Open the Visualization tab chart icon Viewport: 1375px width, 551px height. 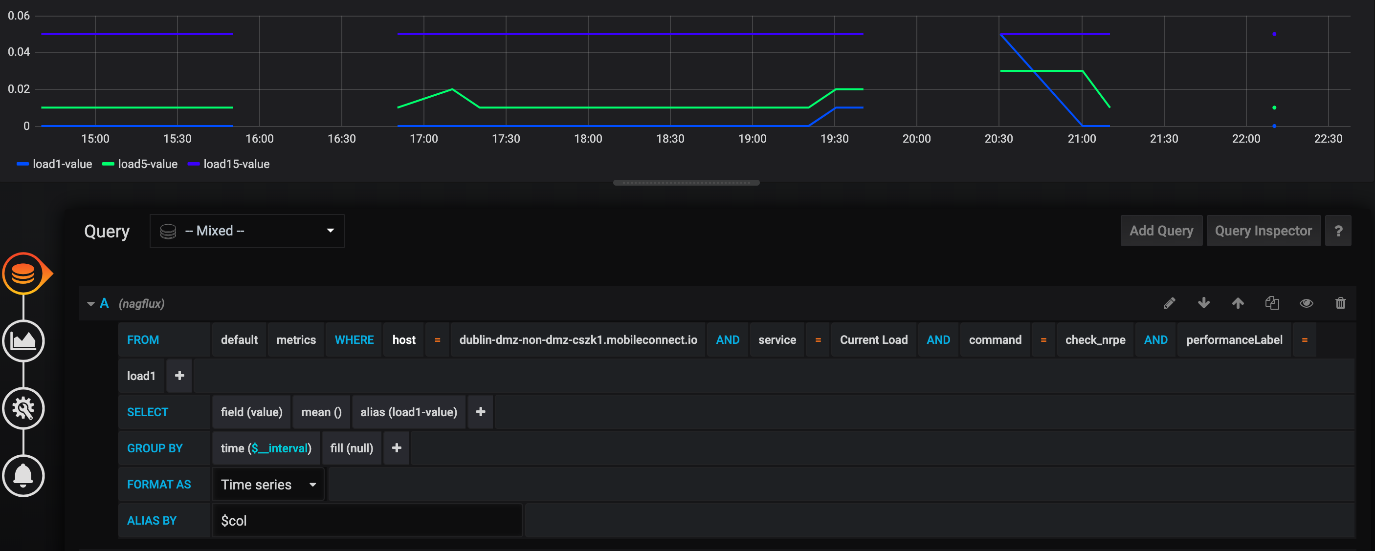(x=23, y=340)
